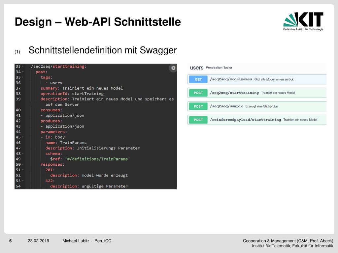
Task: Click 'description: Initialisierungs Parameter' line
Action: pyautogui.click(x=93, y=148)
